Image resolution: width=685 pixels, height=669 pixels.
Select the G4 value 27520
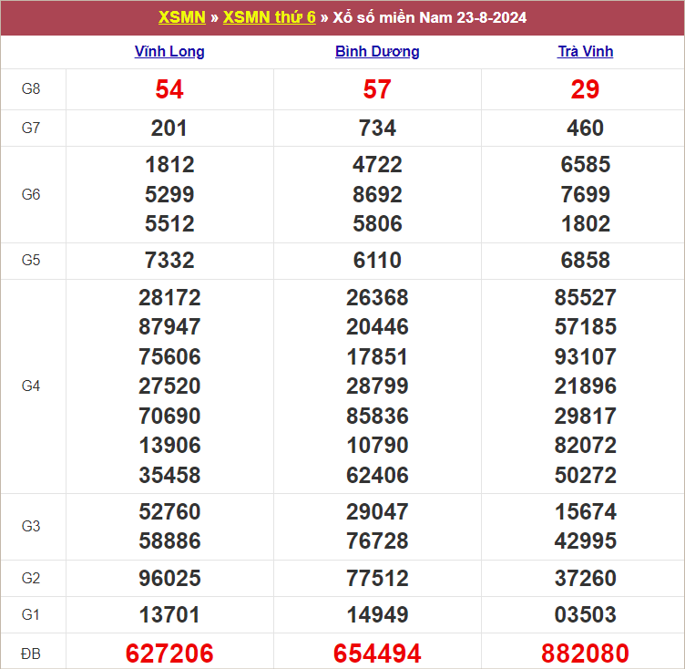(169, 386)
